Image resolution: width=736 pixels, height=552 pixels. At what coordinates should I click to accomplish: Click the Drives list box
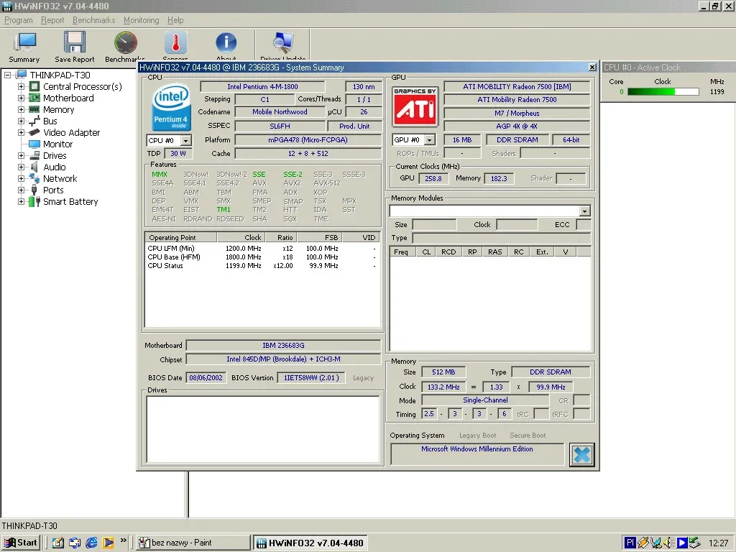point(263,430)
